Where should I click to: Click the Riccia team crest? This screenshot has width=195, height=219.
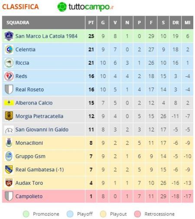coord(9,63)
